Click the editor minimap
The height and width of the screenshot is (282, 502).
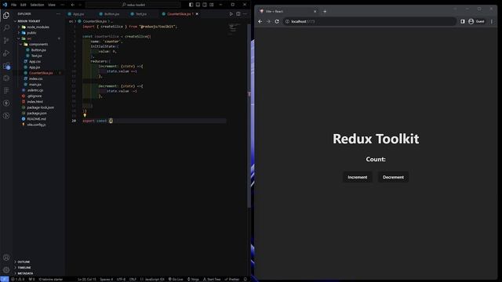(236, 29)
